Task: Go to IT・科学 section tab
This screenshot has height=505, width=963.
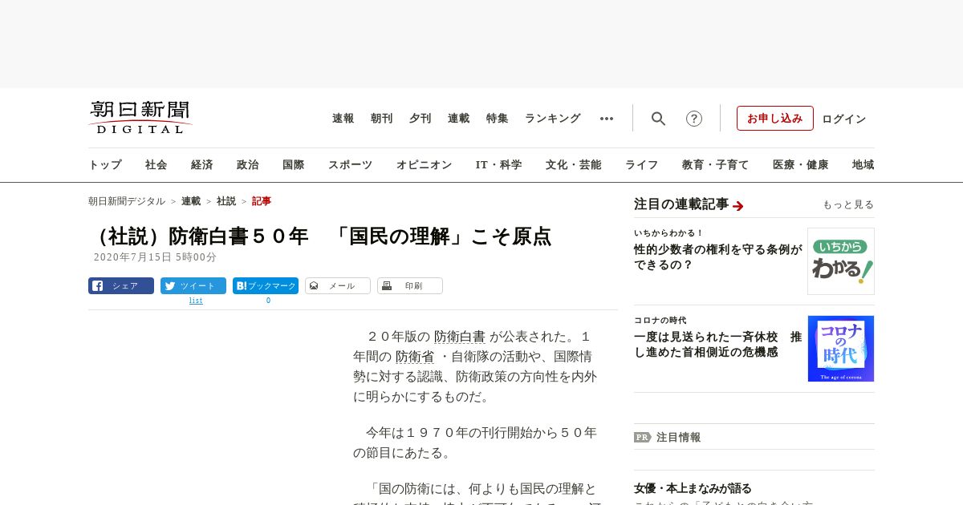Action: (x=499, y=165)
